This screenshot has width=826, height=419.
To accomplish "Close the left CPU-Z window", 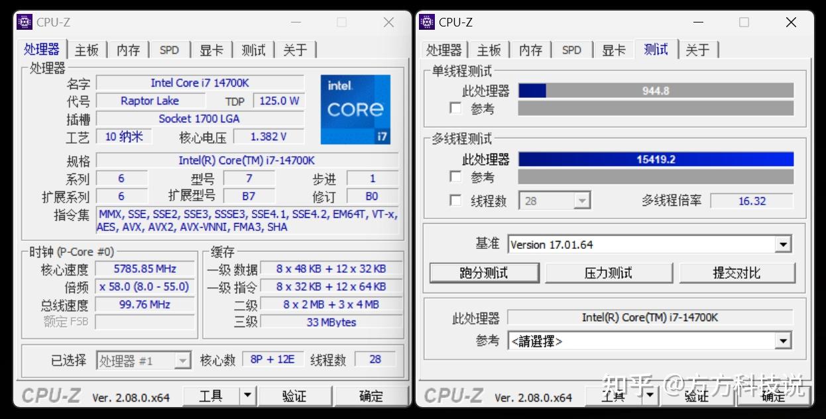I will (389, 22).
